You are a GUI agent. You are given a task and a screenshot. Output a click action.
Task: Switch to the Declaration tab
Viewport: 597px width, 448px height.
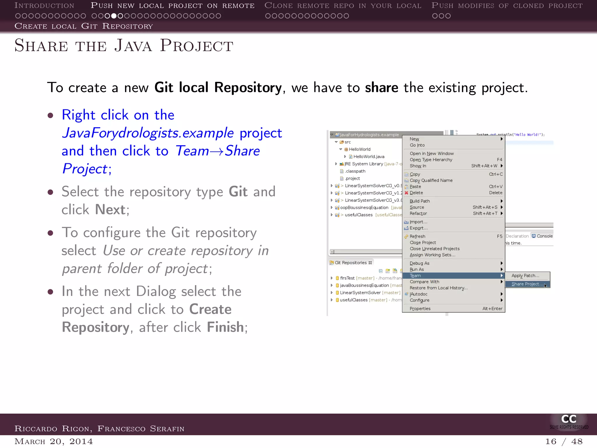[x=517, y=236]
